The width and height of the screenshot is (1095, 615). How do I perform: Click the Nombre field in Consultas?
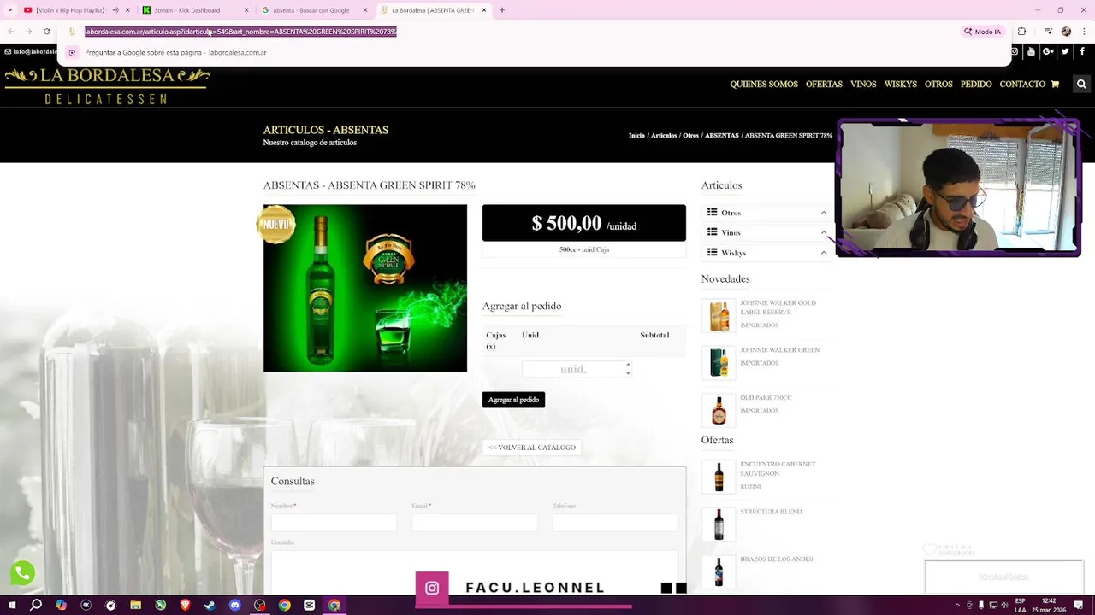pyautogui.click(x=334, y=522)
